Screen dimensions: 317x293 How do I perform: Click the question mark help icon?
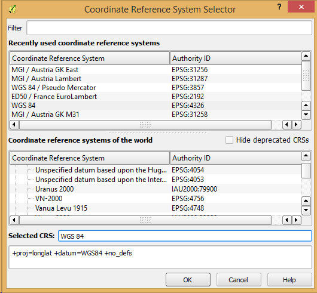(279, 7)
